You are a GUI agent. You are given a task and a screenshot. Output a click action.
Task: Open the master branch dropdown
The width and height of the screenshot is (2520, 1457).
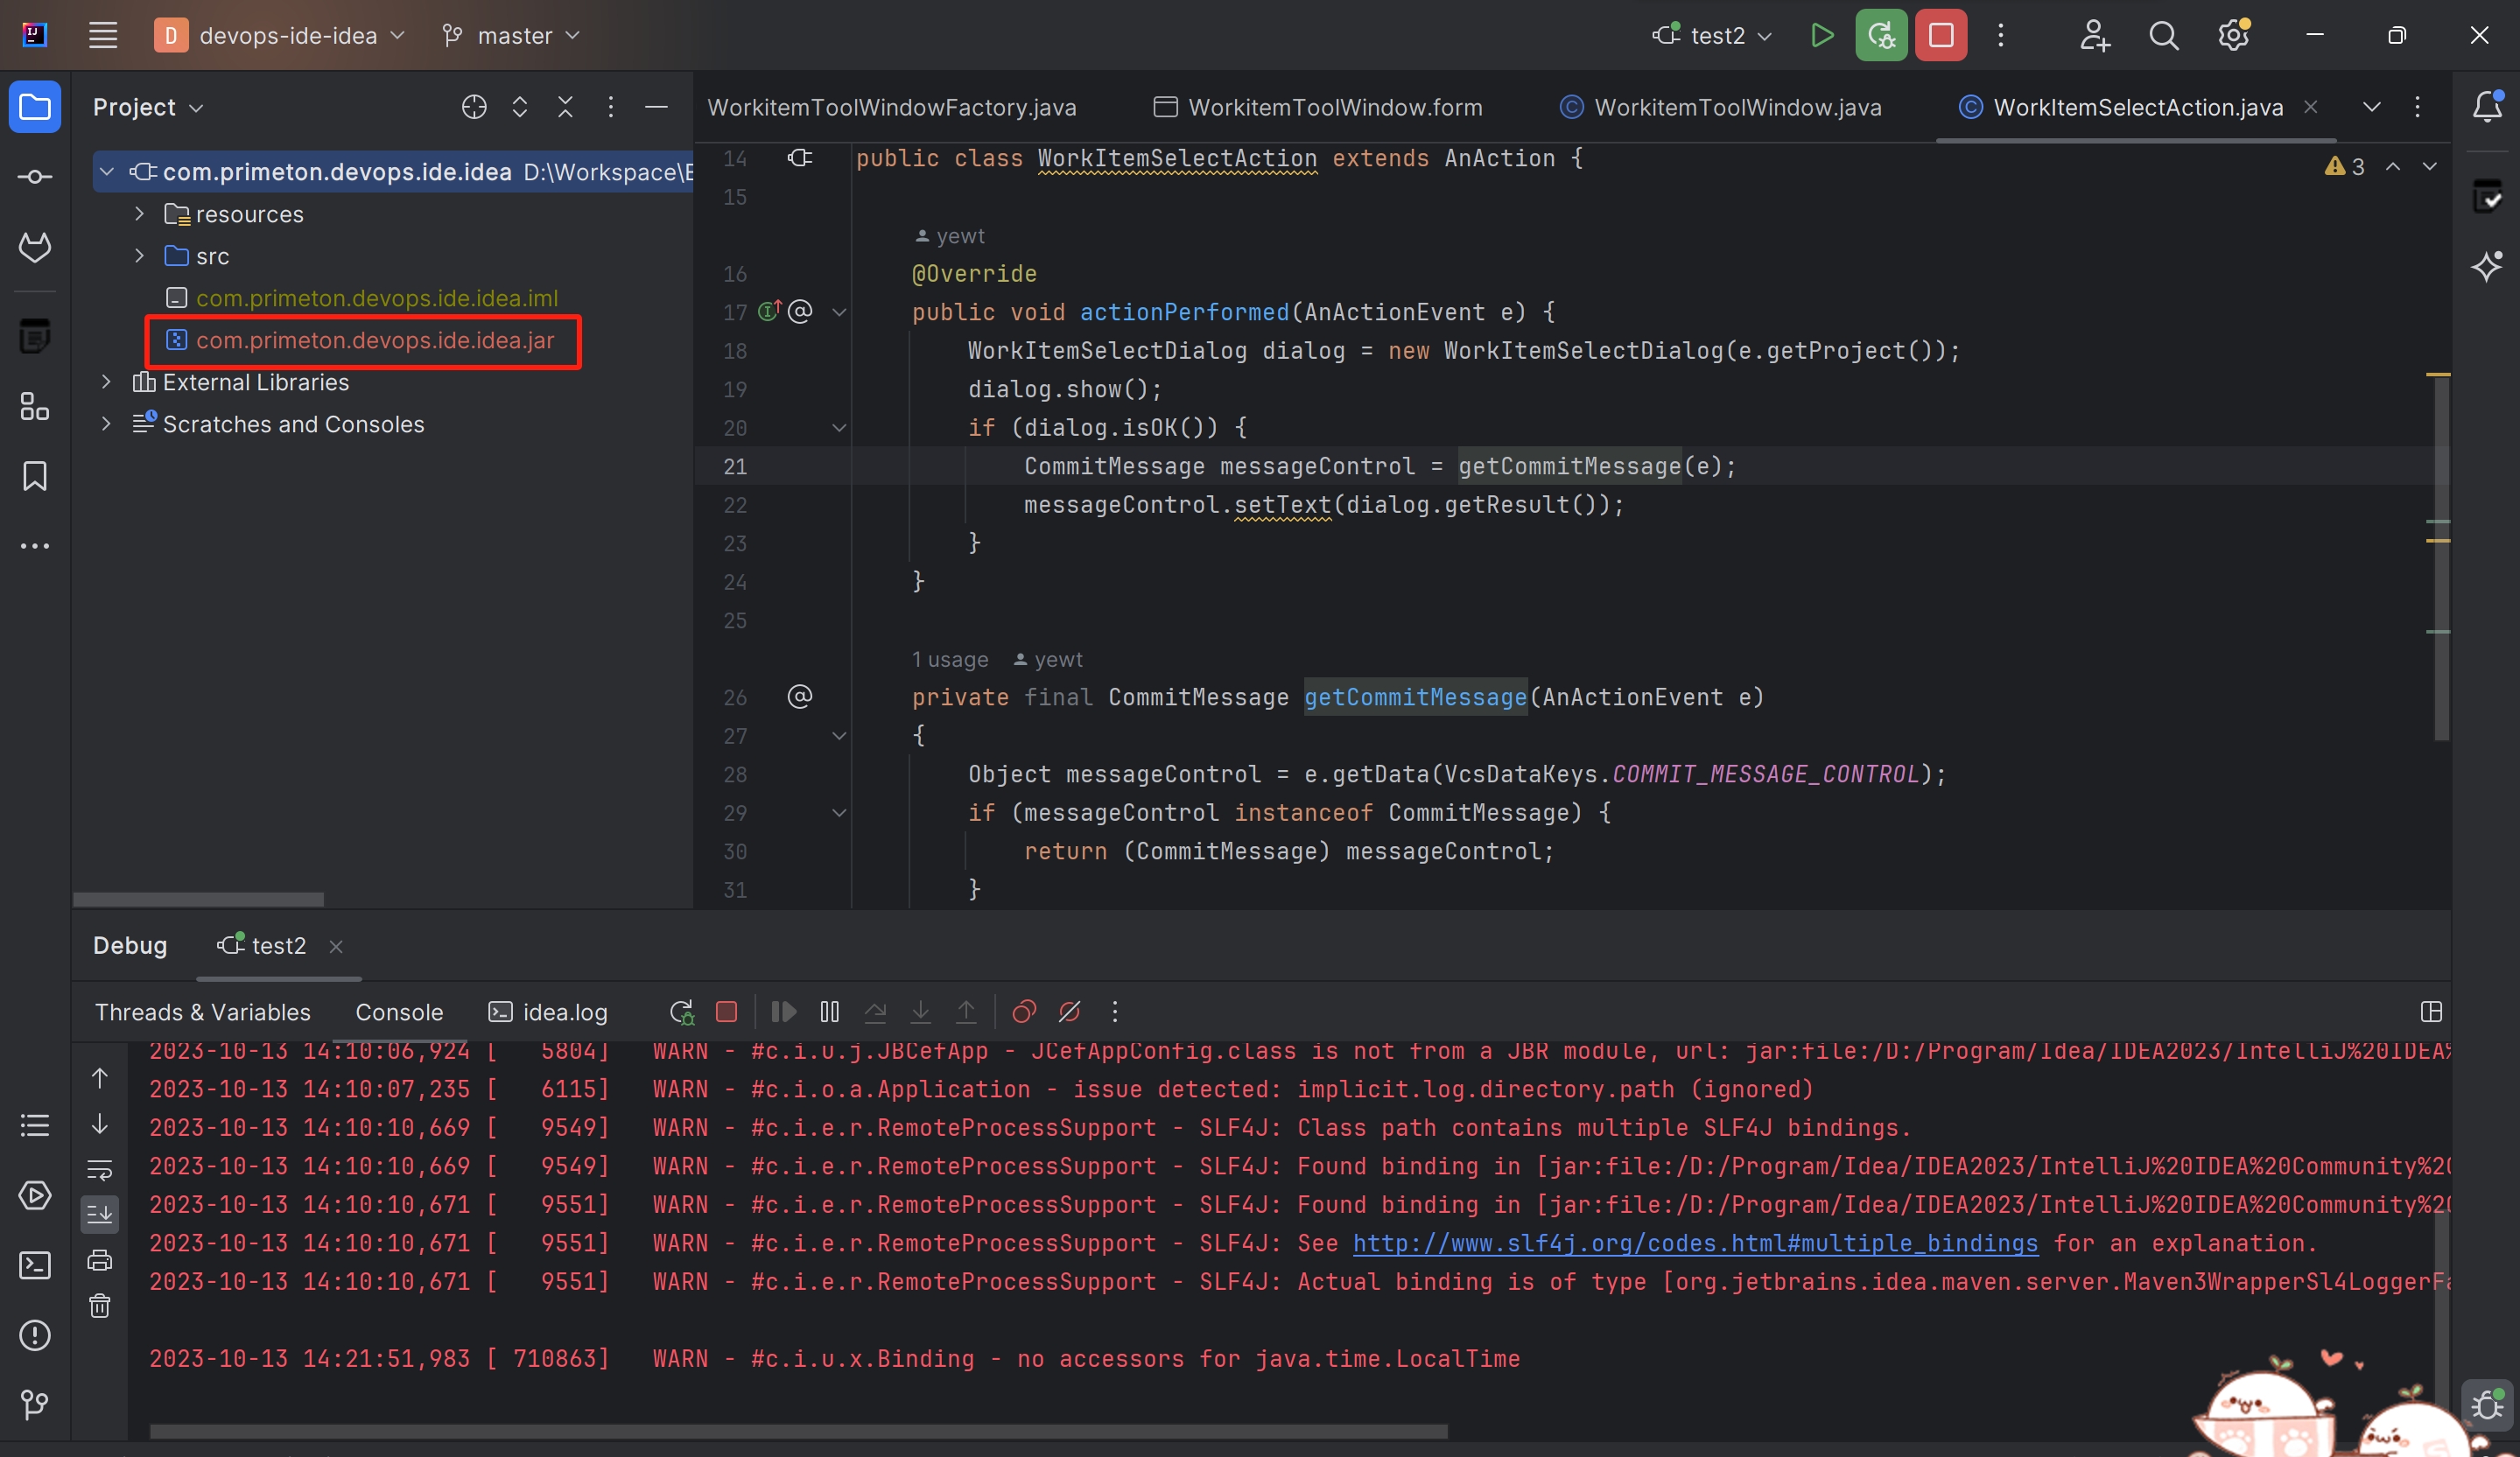[x=512, y=35]
